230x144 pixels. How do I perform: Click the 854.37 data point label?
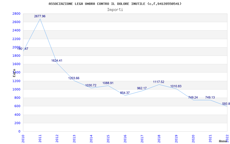[125, 93]
